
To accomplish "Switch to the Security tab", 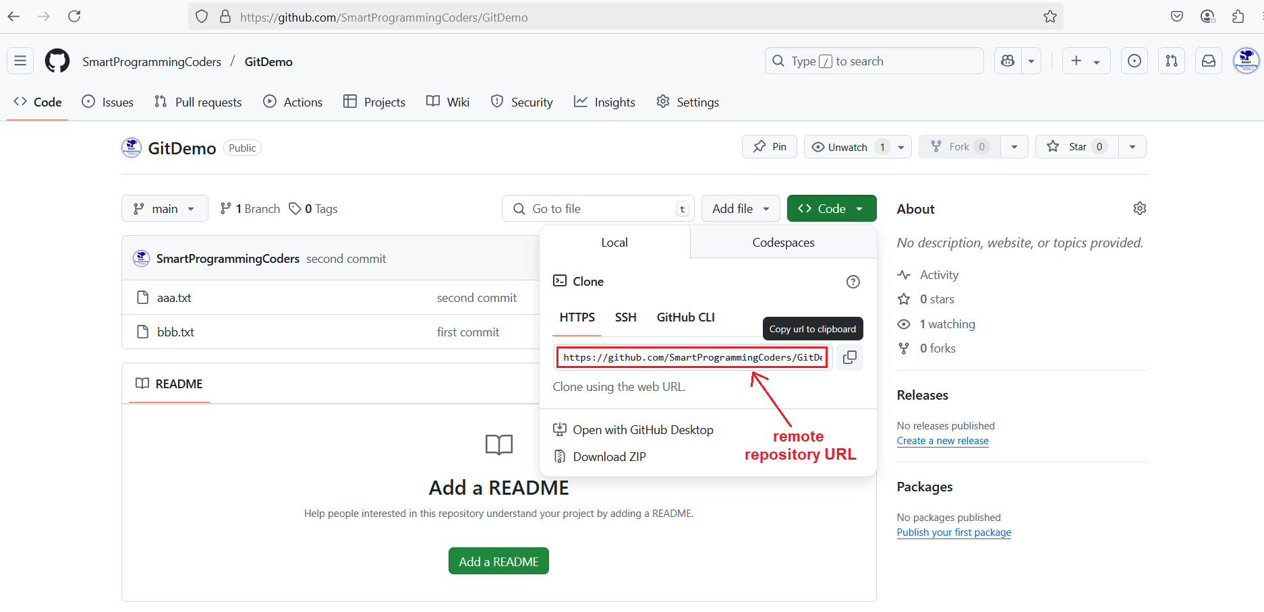I will 522,102.
